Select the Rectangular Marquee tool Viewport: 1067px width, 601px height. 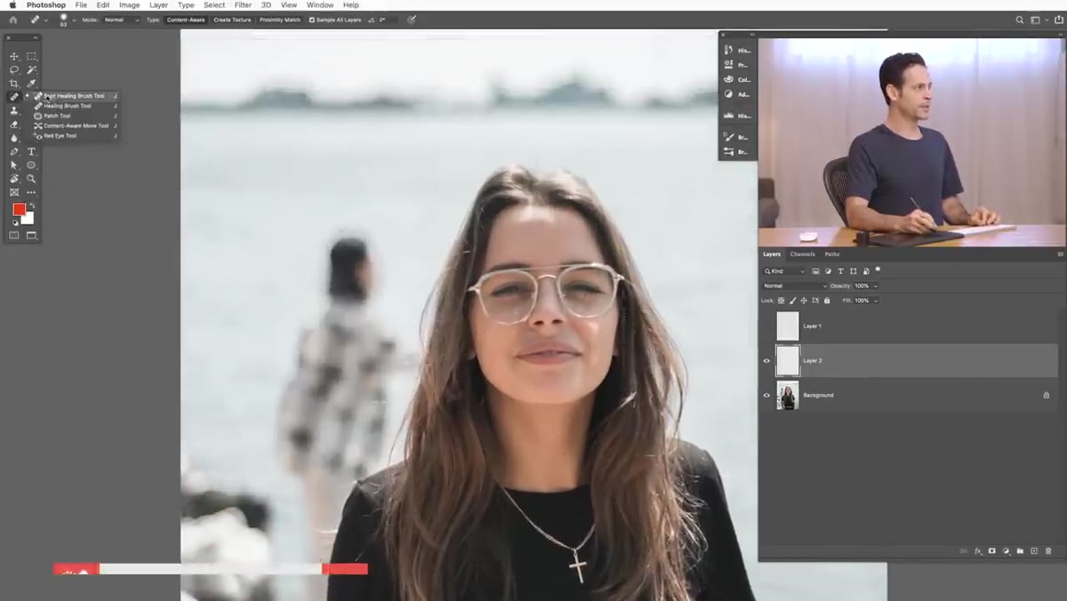pyautogui.click(x=31, y=56)
